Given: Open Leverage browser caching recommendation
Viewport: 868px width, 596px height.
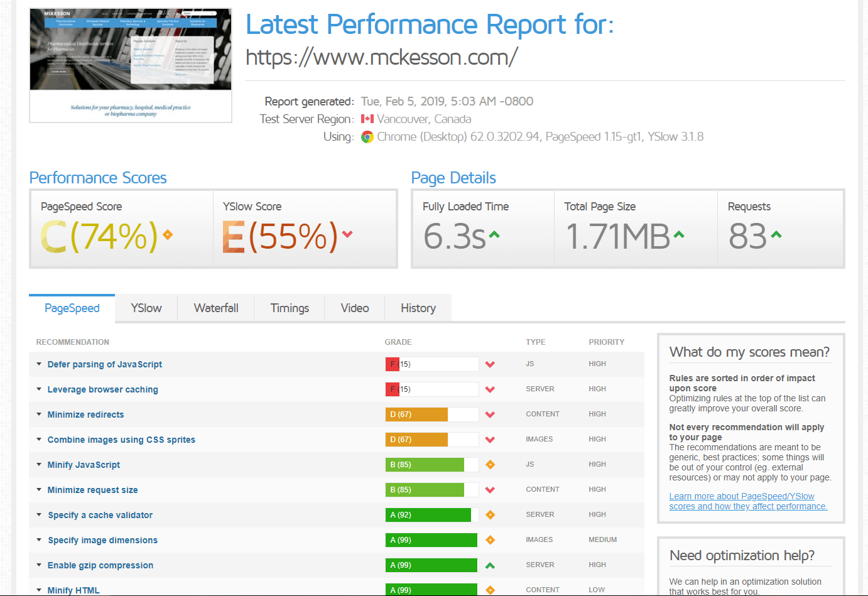Looking at the screenshot, I should tap(103, 389).
